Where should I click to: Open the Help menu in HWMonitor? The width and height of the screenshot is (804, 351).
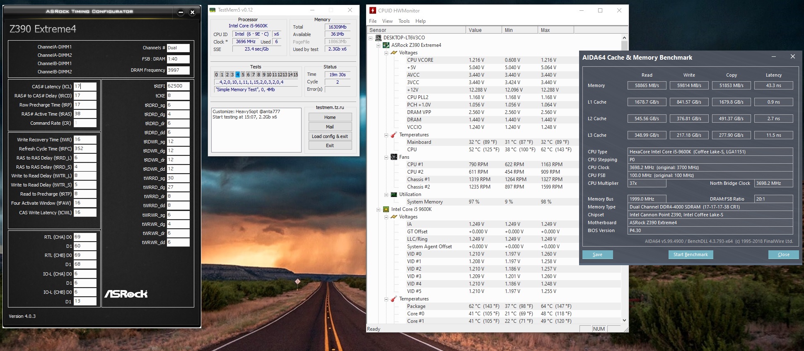(420, 21)
